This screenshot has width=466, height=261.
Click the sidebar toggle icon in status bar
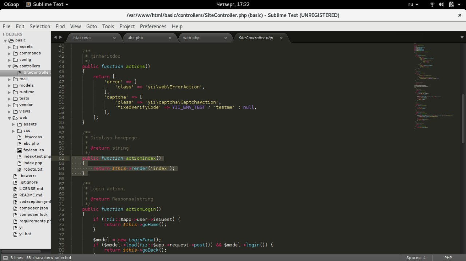[5, 258]
